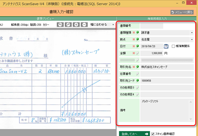Click the 取引先コード field with 1000456

167,80
